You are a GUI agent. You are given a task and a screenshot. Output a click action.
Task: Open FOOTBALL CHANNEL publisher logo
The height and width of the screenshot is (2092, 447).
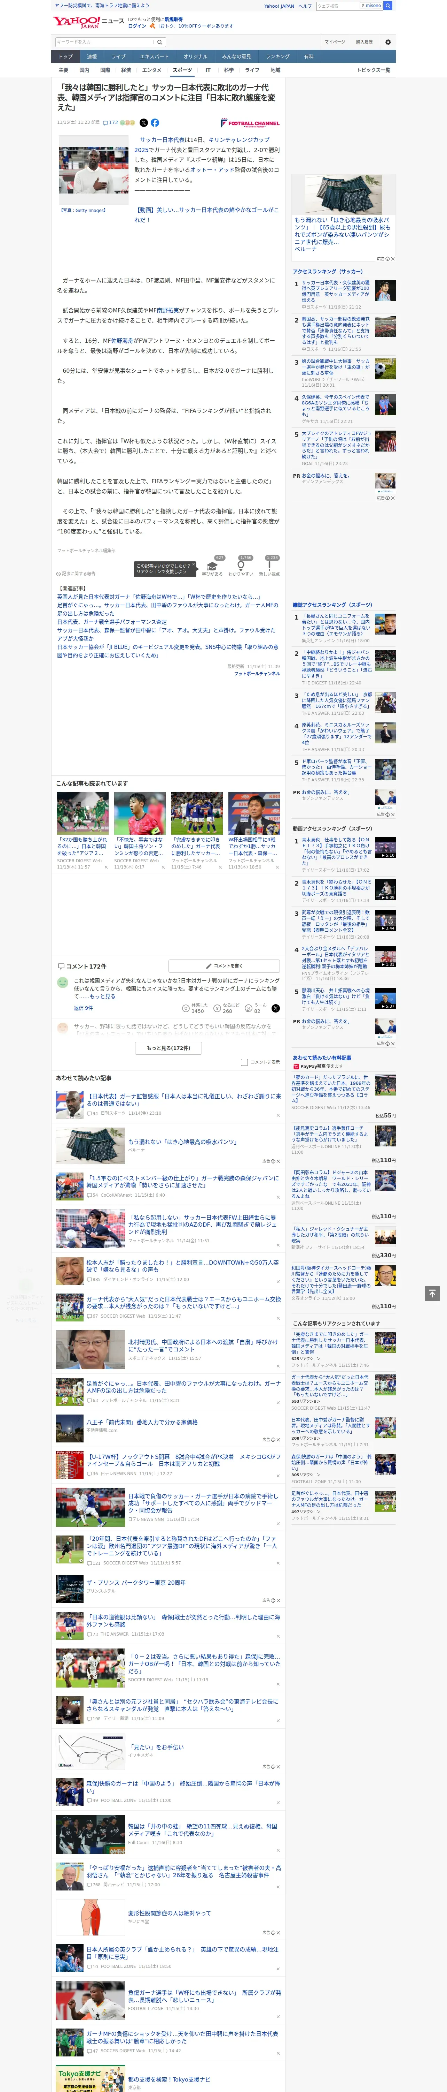pyautogui.click(x=250, y=123)
